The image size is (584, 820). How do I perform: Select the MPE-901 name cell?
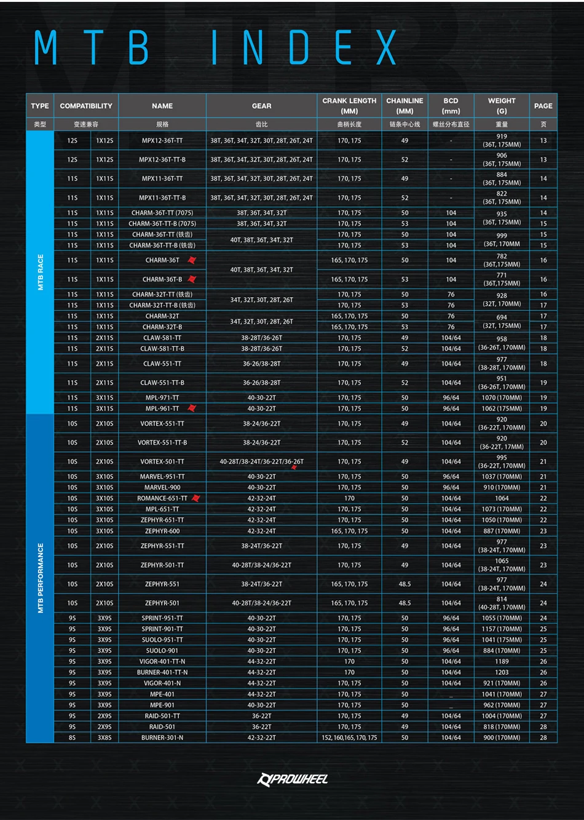point(162,705)
